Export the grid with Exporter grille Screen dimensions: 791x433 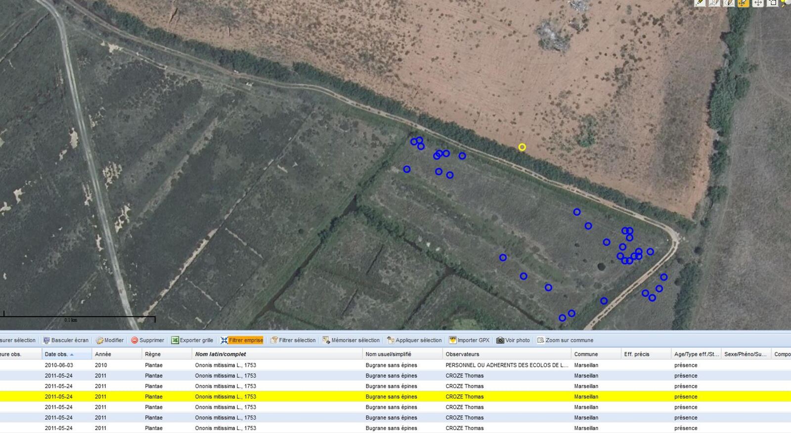click(x=192, y=340)
